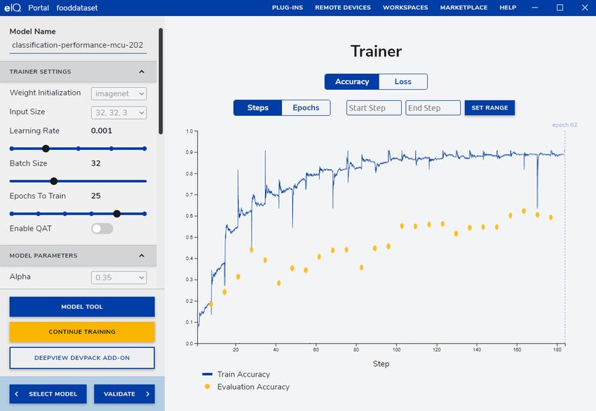Click the Set Range button
Viewport: 596px width, 411px height.
[x=489, y=107]
